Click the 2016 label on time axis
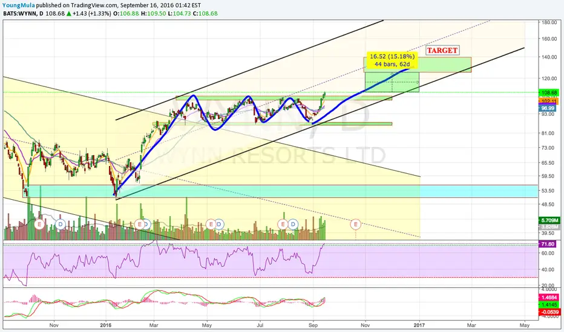This screenshot has height=332, width=564. point(106,325)
